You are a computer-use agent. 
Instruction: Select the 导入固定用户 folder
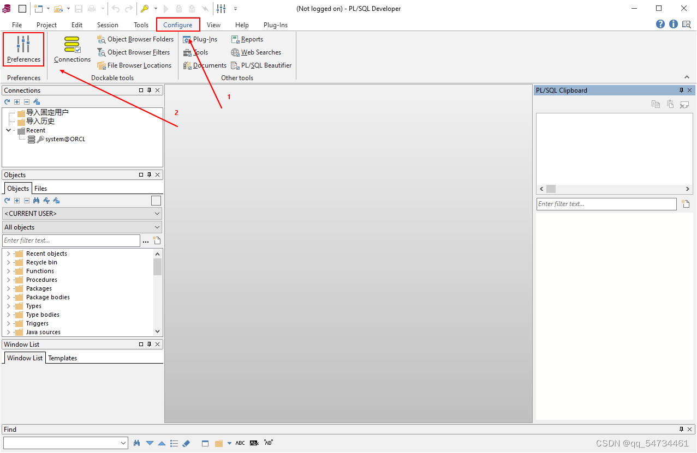click(x=47, y=112)
